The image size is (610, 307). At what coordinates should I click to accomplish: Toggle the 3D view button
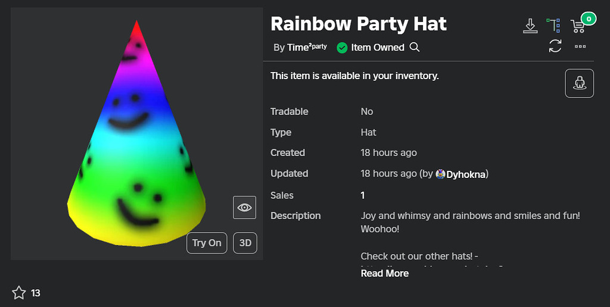click(x=245, y=243)
